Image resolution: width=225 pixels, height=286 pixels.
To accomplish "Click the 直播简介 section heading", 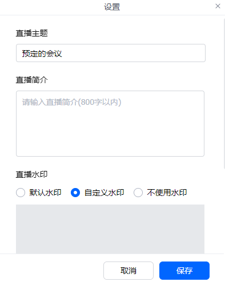I will coord(31,80).
